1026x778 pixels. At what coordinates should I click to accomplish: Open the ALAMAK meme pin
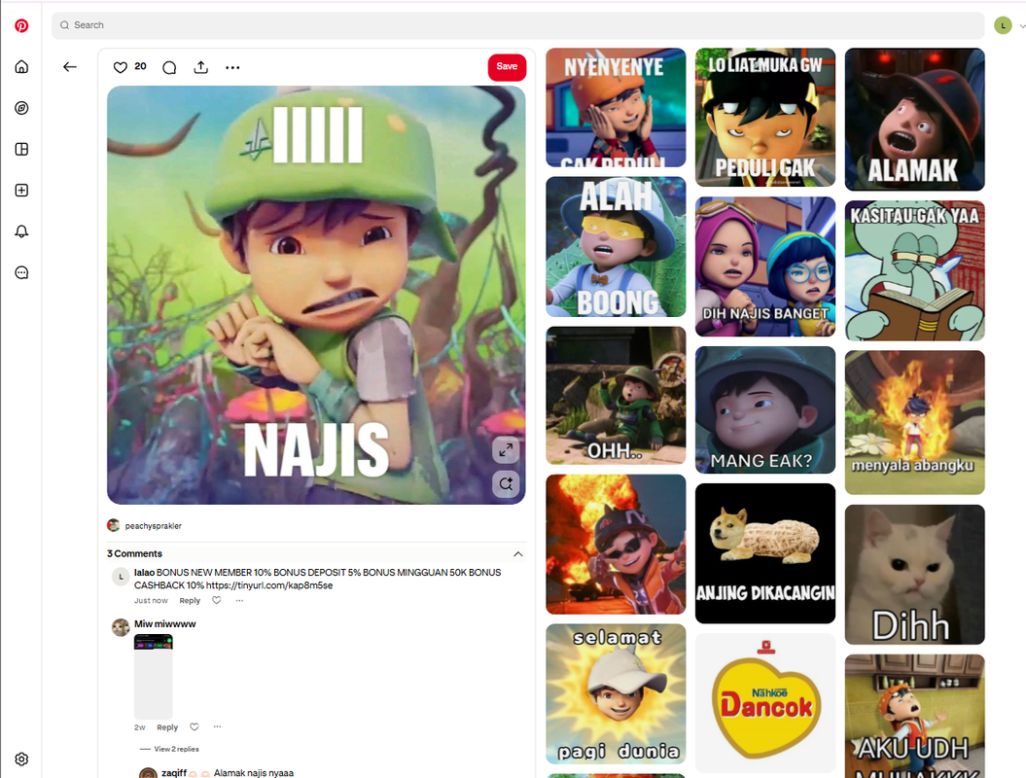coord(914,119)
